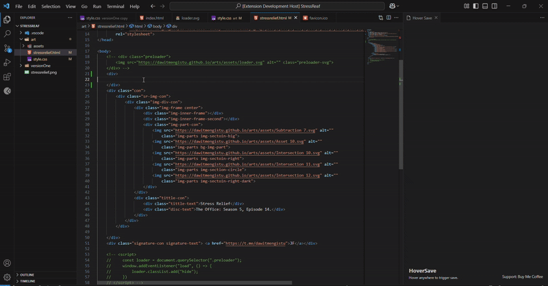Click the editor vertical scrollbar thumb
The height and width of the screenshot is (286, 548).
401,114
